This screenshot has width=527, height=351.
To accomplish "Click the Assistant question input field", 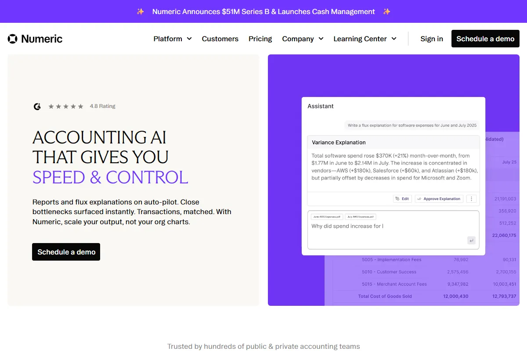I will (386, 233).
